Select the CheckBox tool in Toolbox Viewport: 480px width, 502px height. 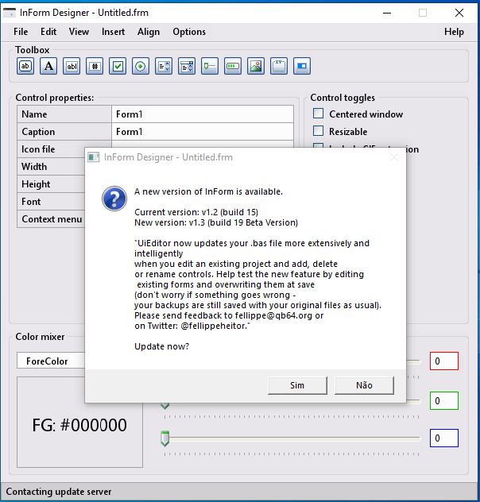tap(118, 66)
